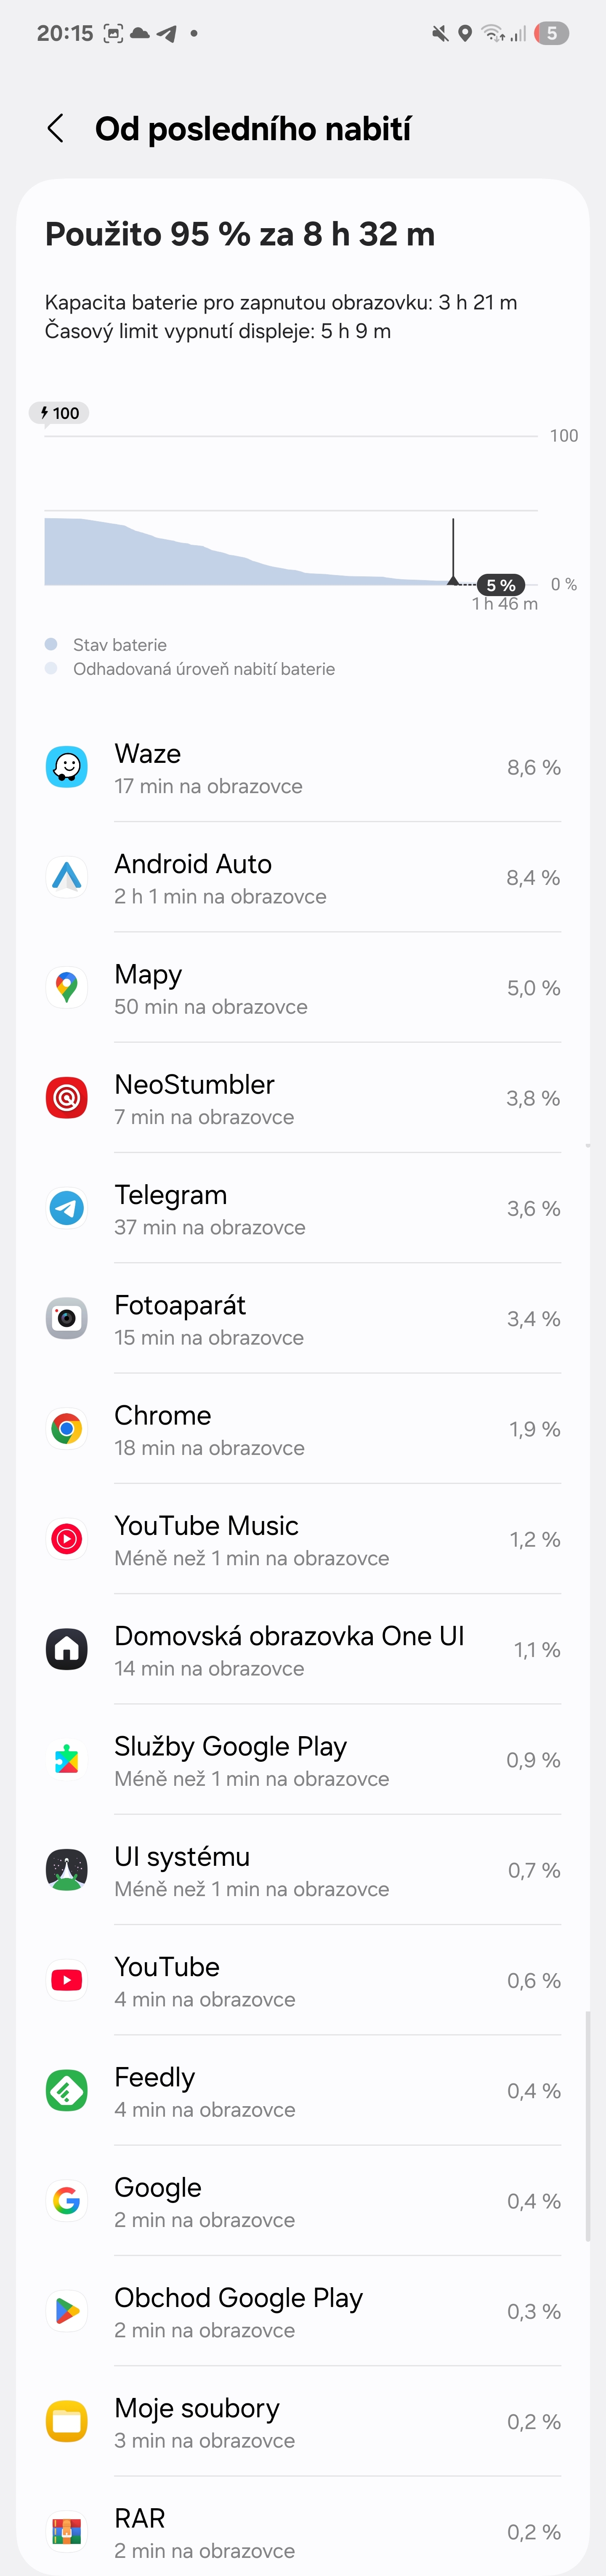Select the Feedly app icon
The height and width of the screenshot is (2576, 606).
pyautogui.click(x=66, y=2090)
